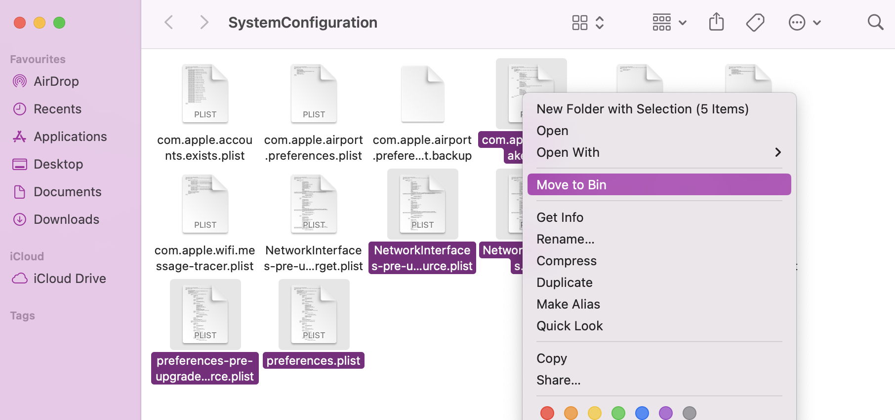Screen dimensions: 895x420
Task: Click the com.apple.airport.preferences.plist name label
Action: point(314,148)
